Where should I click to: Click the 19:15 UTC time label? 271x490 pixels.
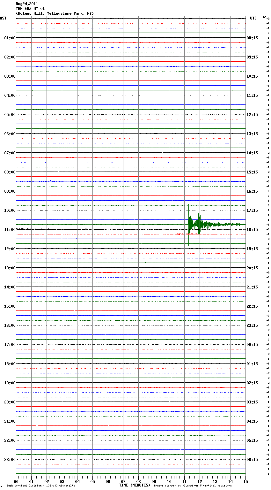click(252, 249)
